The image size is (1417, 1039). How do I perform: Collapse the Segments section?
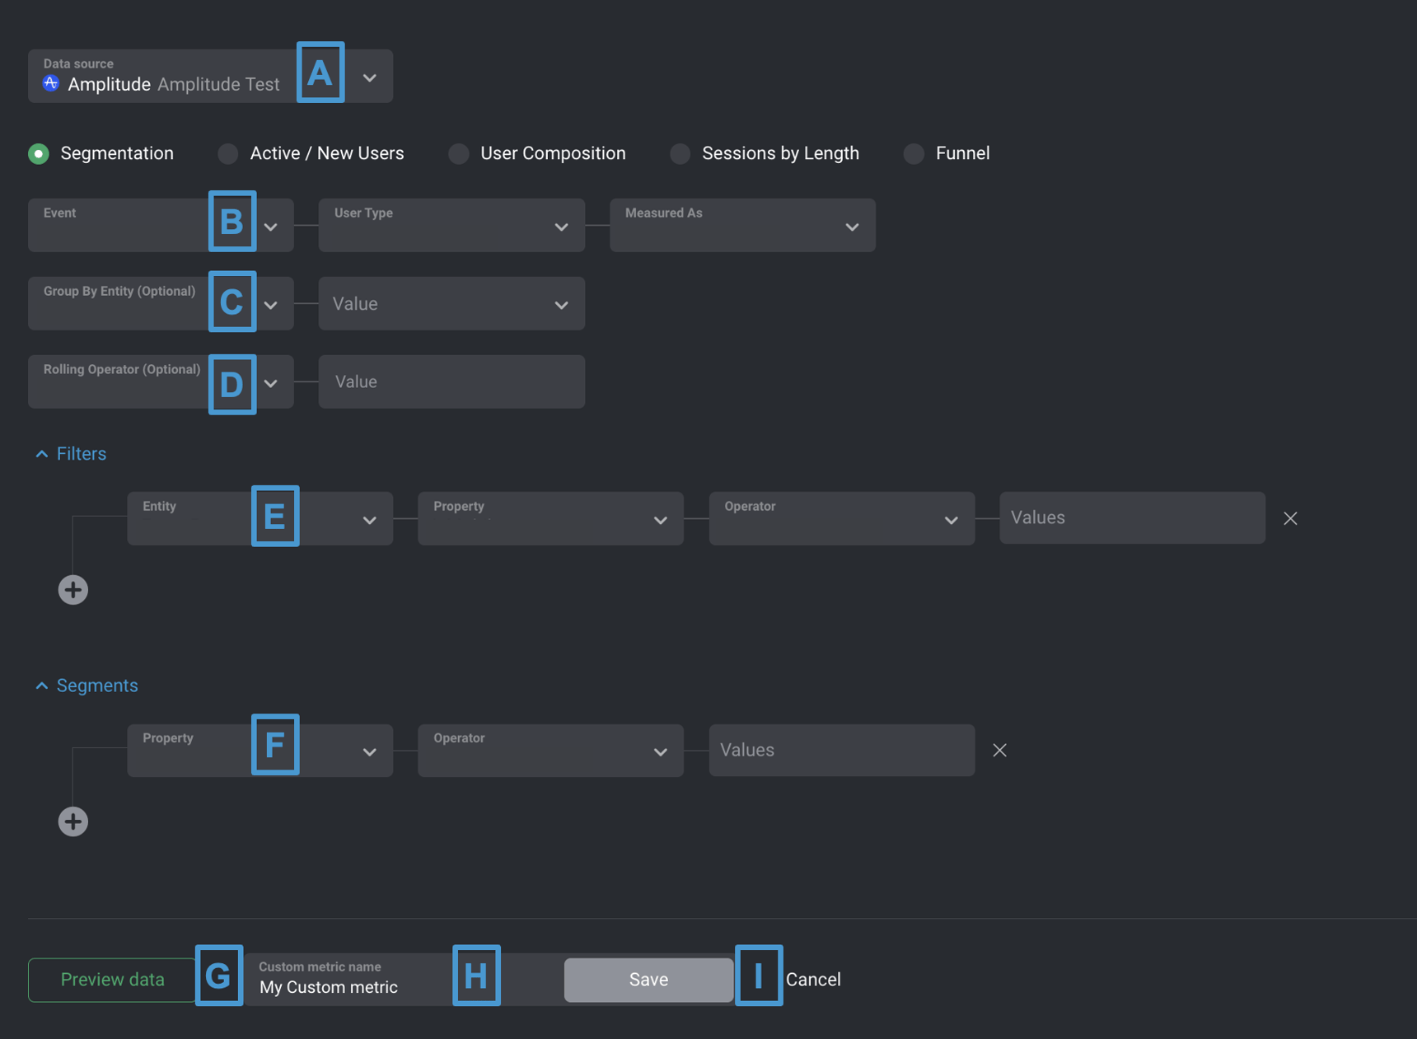tap(41, 685)
